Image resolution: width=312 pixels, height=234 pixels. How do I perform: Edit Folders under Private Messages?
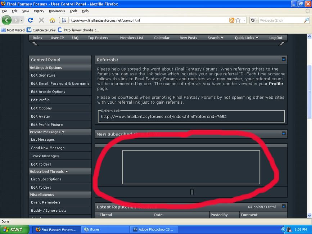click(41, 164)
